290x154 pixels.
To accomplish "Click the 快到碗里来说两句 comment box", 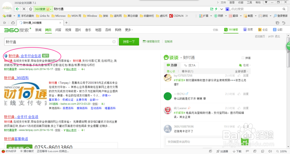I will pyautogui.click(x=202, y=142).
